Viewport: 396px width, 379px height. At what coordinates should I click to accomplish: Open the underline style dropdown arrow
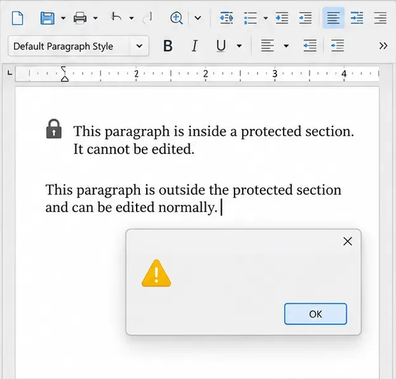tap(239, 46)
